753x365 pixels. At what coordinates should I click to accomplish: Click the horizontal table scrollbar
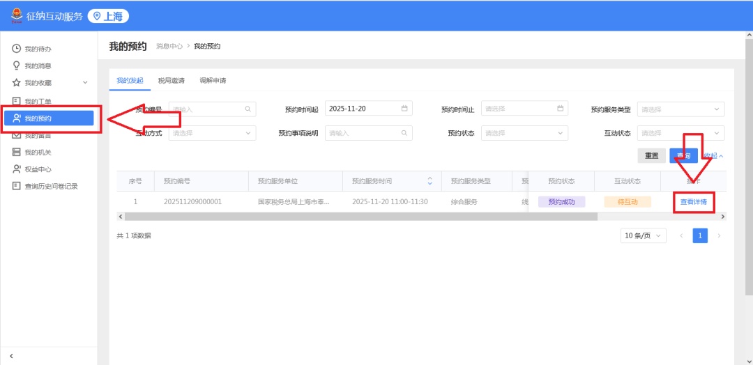coord(363,217)
